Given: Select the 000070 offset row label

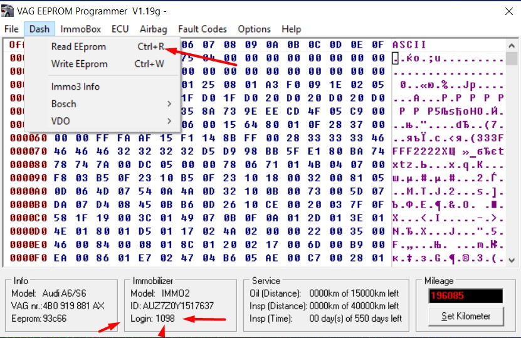Looking at the screenshot, I should (x=29, y=151).
